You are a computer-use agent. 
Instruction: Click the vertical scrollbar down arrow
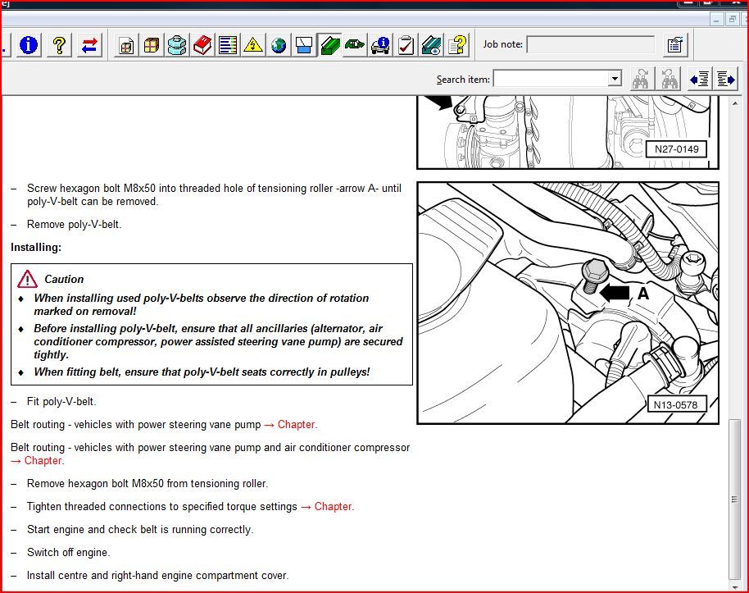point(735,586)
